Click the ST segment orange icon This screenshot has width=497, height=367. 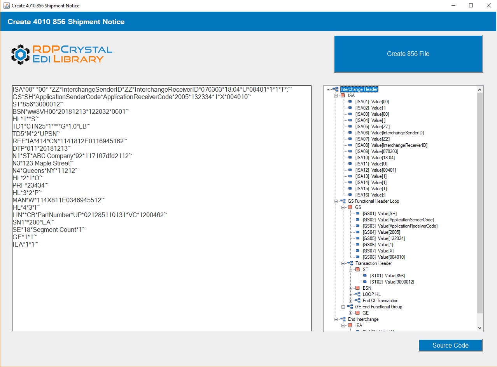(x=357, y=270)
